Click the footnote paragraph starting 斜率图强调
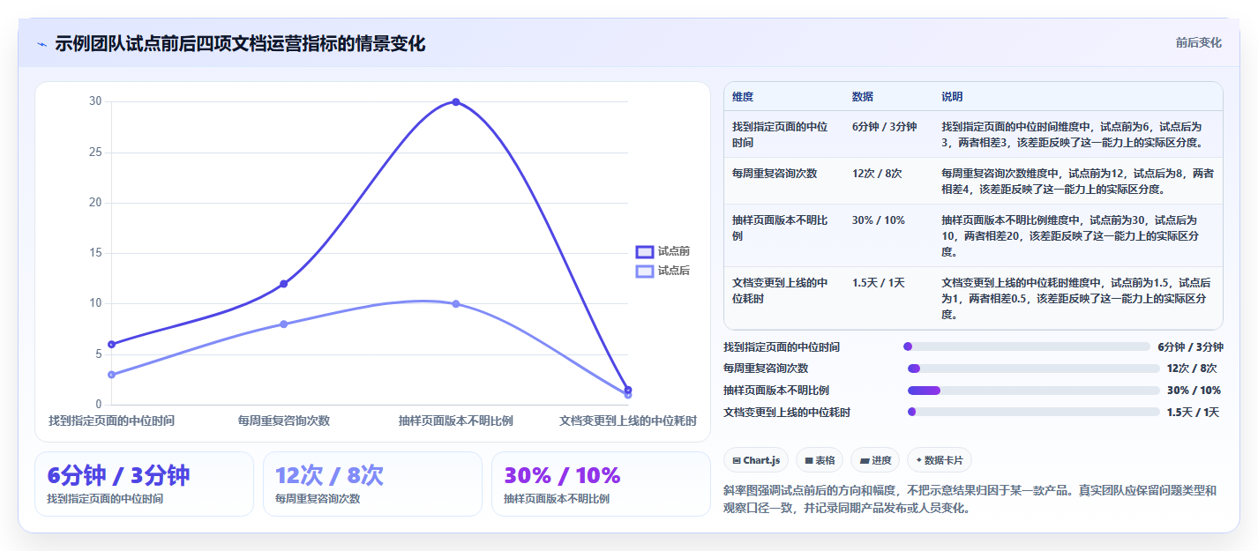The width and height of the screenshot is (1258, 551). (x=970, y=499)
